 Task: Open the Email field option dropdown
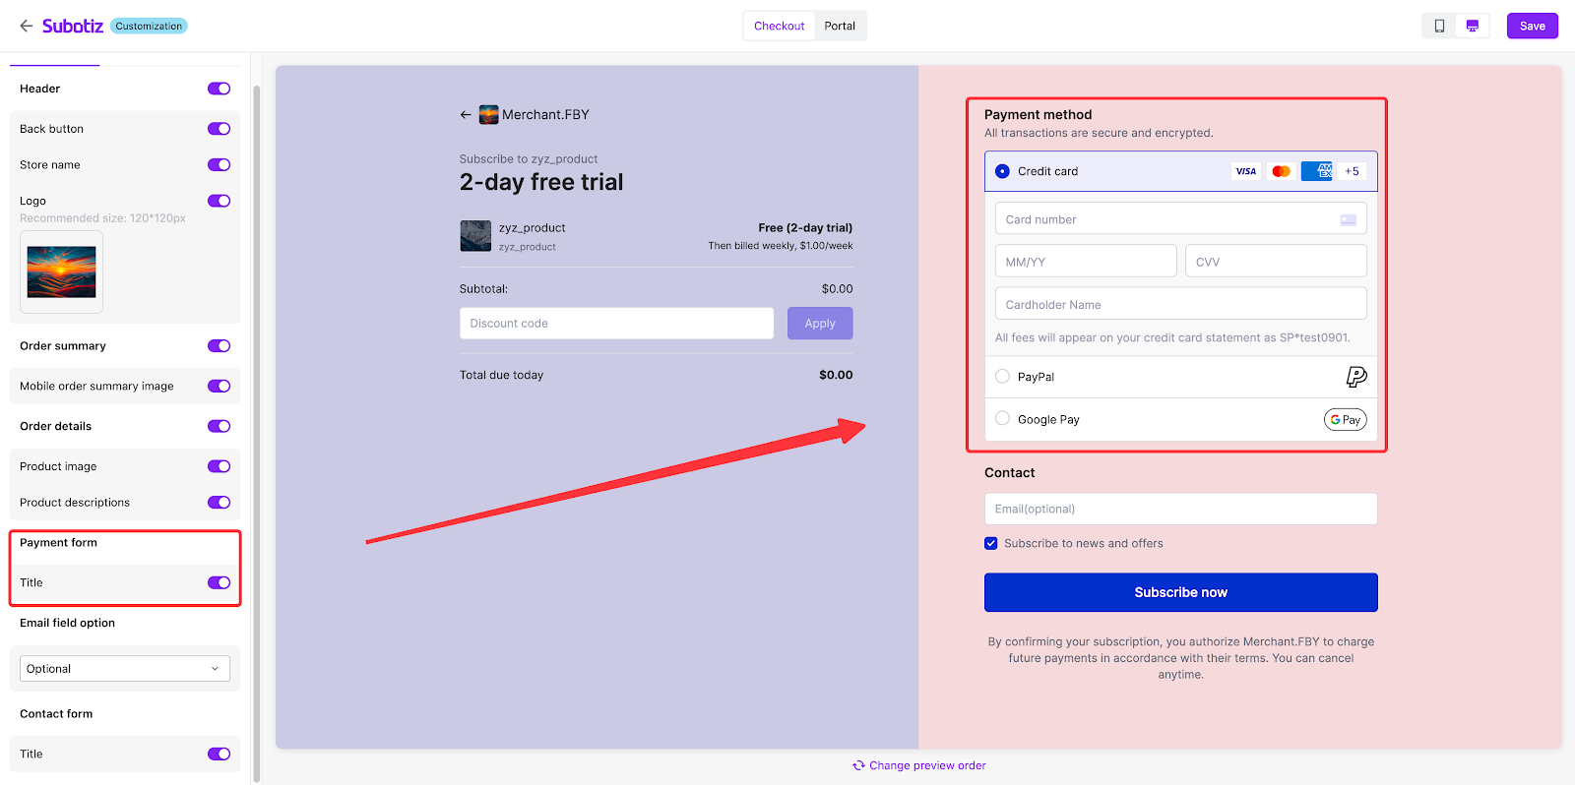click(x=125, y=669)
